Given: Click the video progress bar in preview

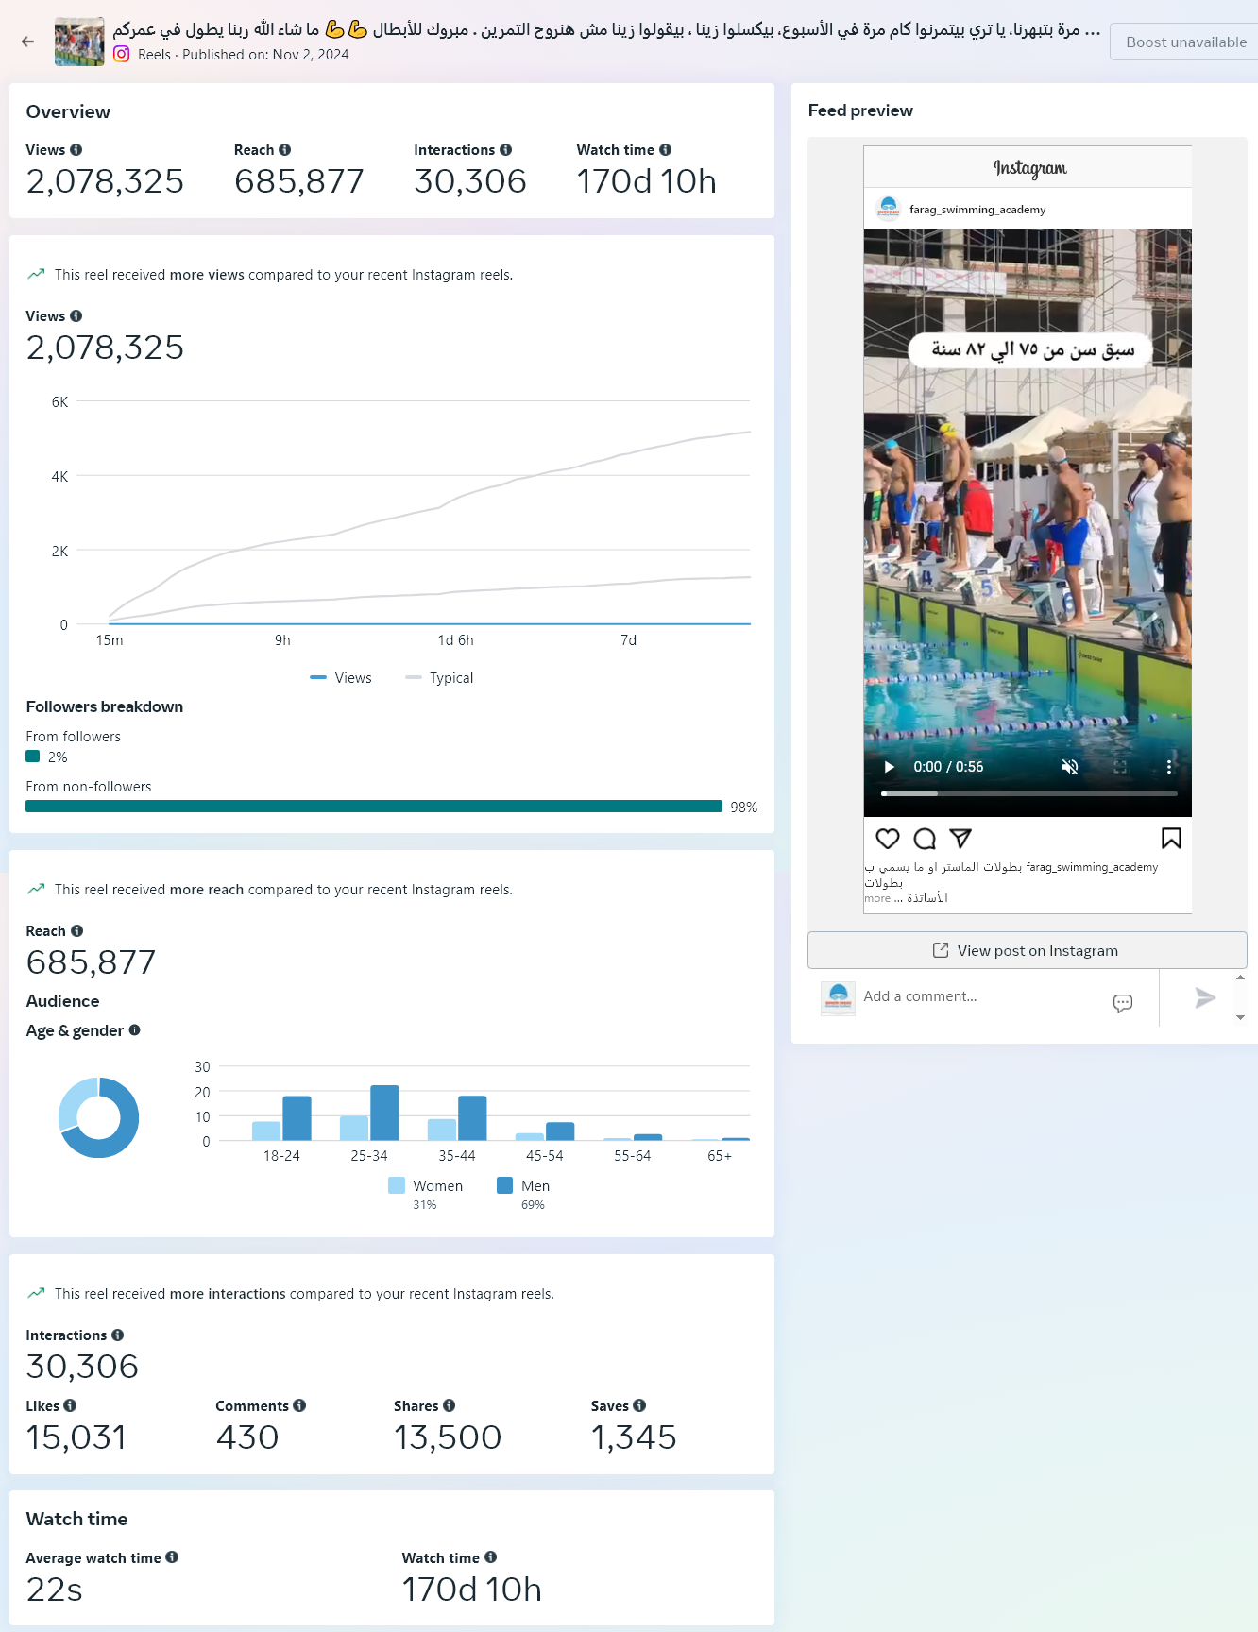Looking at the screenshot, I should (1028, 794).
